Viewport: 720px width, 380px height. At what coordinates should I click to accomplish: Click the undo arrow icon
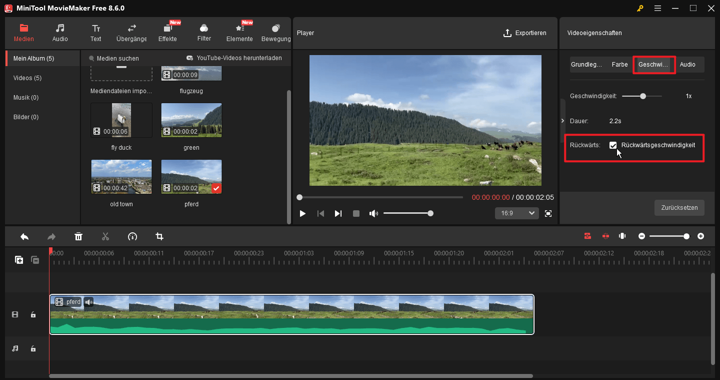[x=24, y=236]
